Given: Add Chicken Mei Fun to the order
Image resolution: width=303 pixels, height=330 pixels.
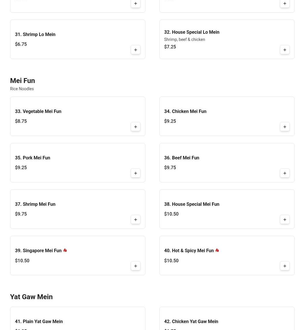Looking at the screenshot, I should [x=285, y=127].
